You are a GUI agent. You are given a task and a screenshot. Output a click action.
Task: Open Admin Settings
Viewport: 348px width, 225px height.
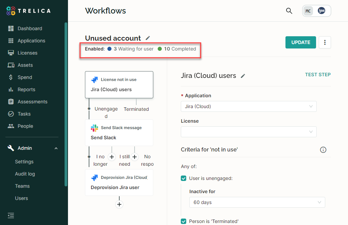tap(24, 162)
